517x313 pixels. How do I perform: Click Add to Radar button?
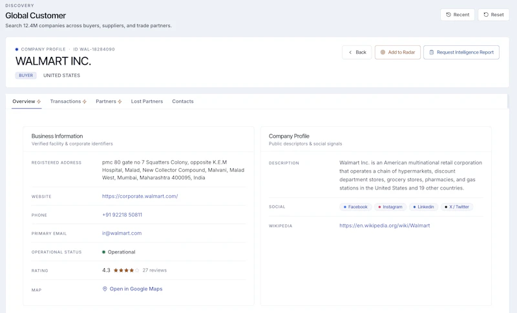397,52
